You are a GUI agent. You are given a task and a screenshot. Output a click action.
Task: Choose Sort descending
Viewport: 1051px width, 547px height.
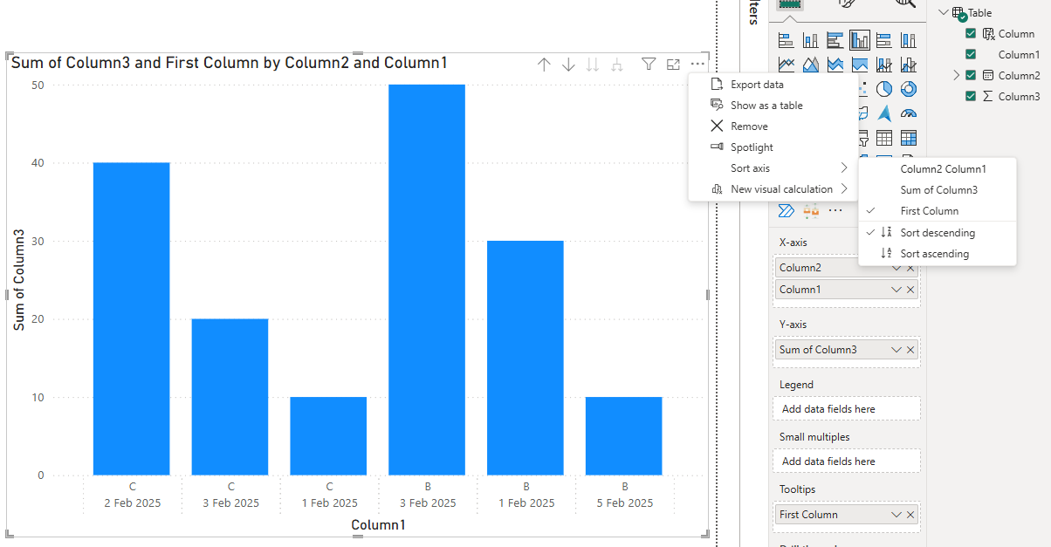point(938,233)
